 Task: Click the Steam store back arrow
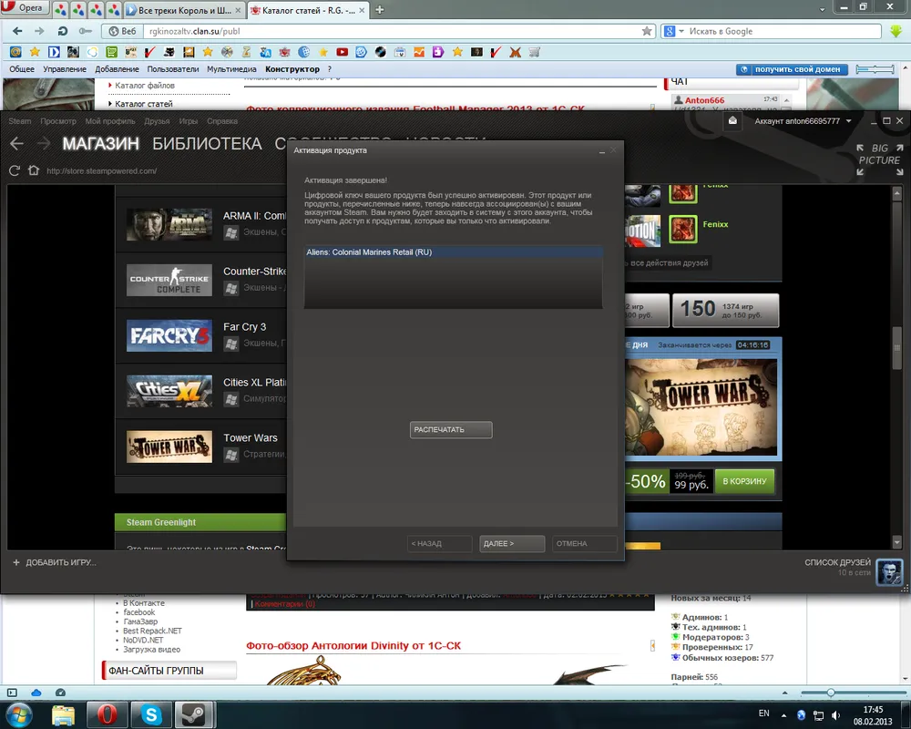coord(16,144)
